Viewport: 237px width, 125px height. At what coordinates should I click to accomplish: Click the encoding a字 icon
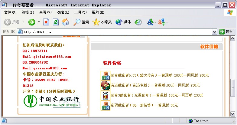point(162,22)
